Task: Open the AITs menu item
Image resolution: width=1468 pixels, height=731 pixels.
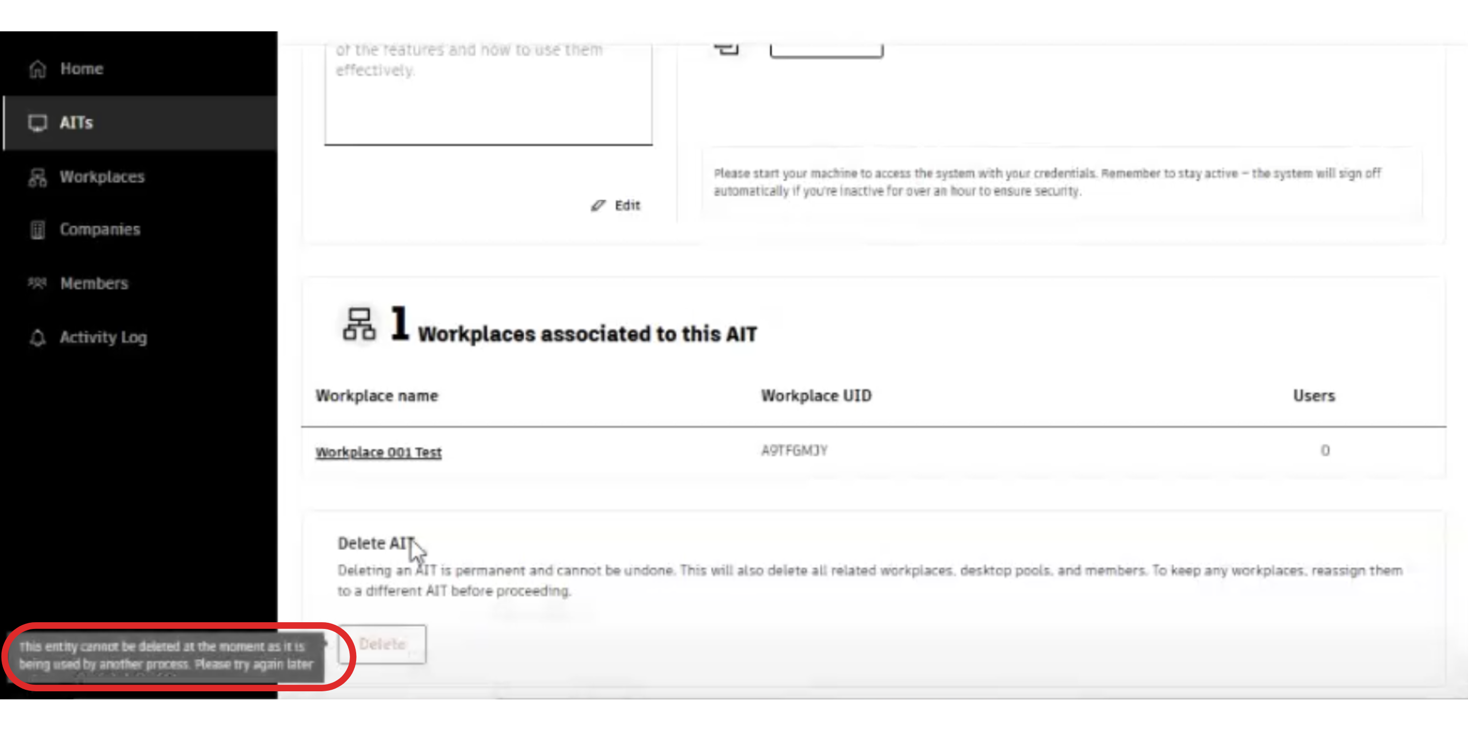Action: [x=76, y=123]
